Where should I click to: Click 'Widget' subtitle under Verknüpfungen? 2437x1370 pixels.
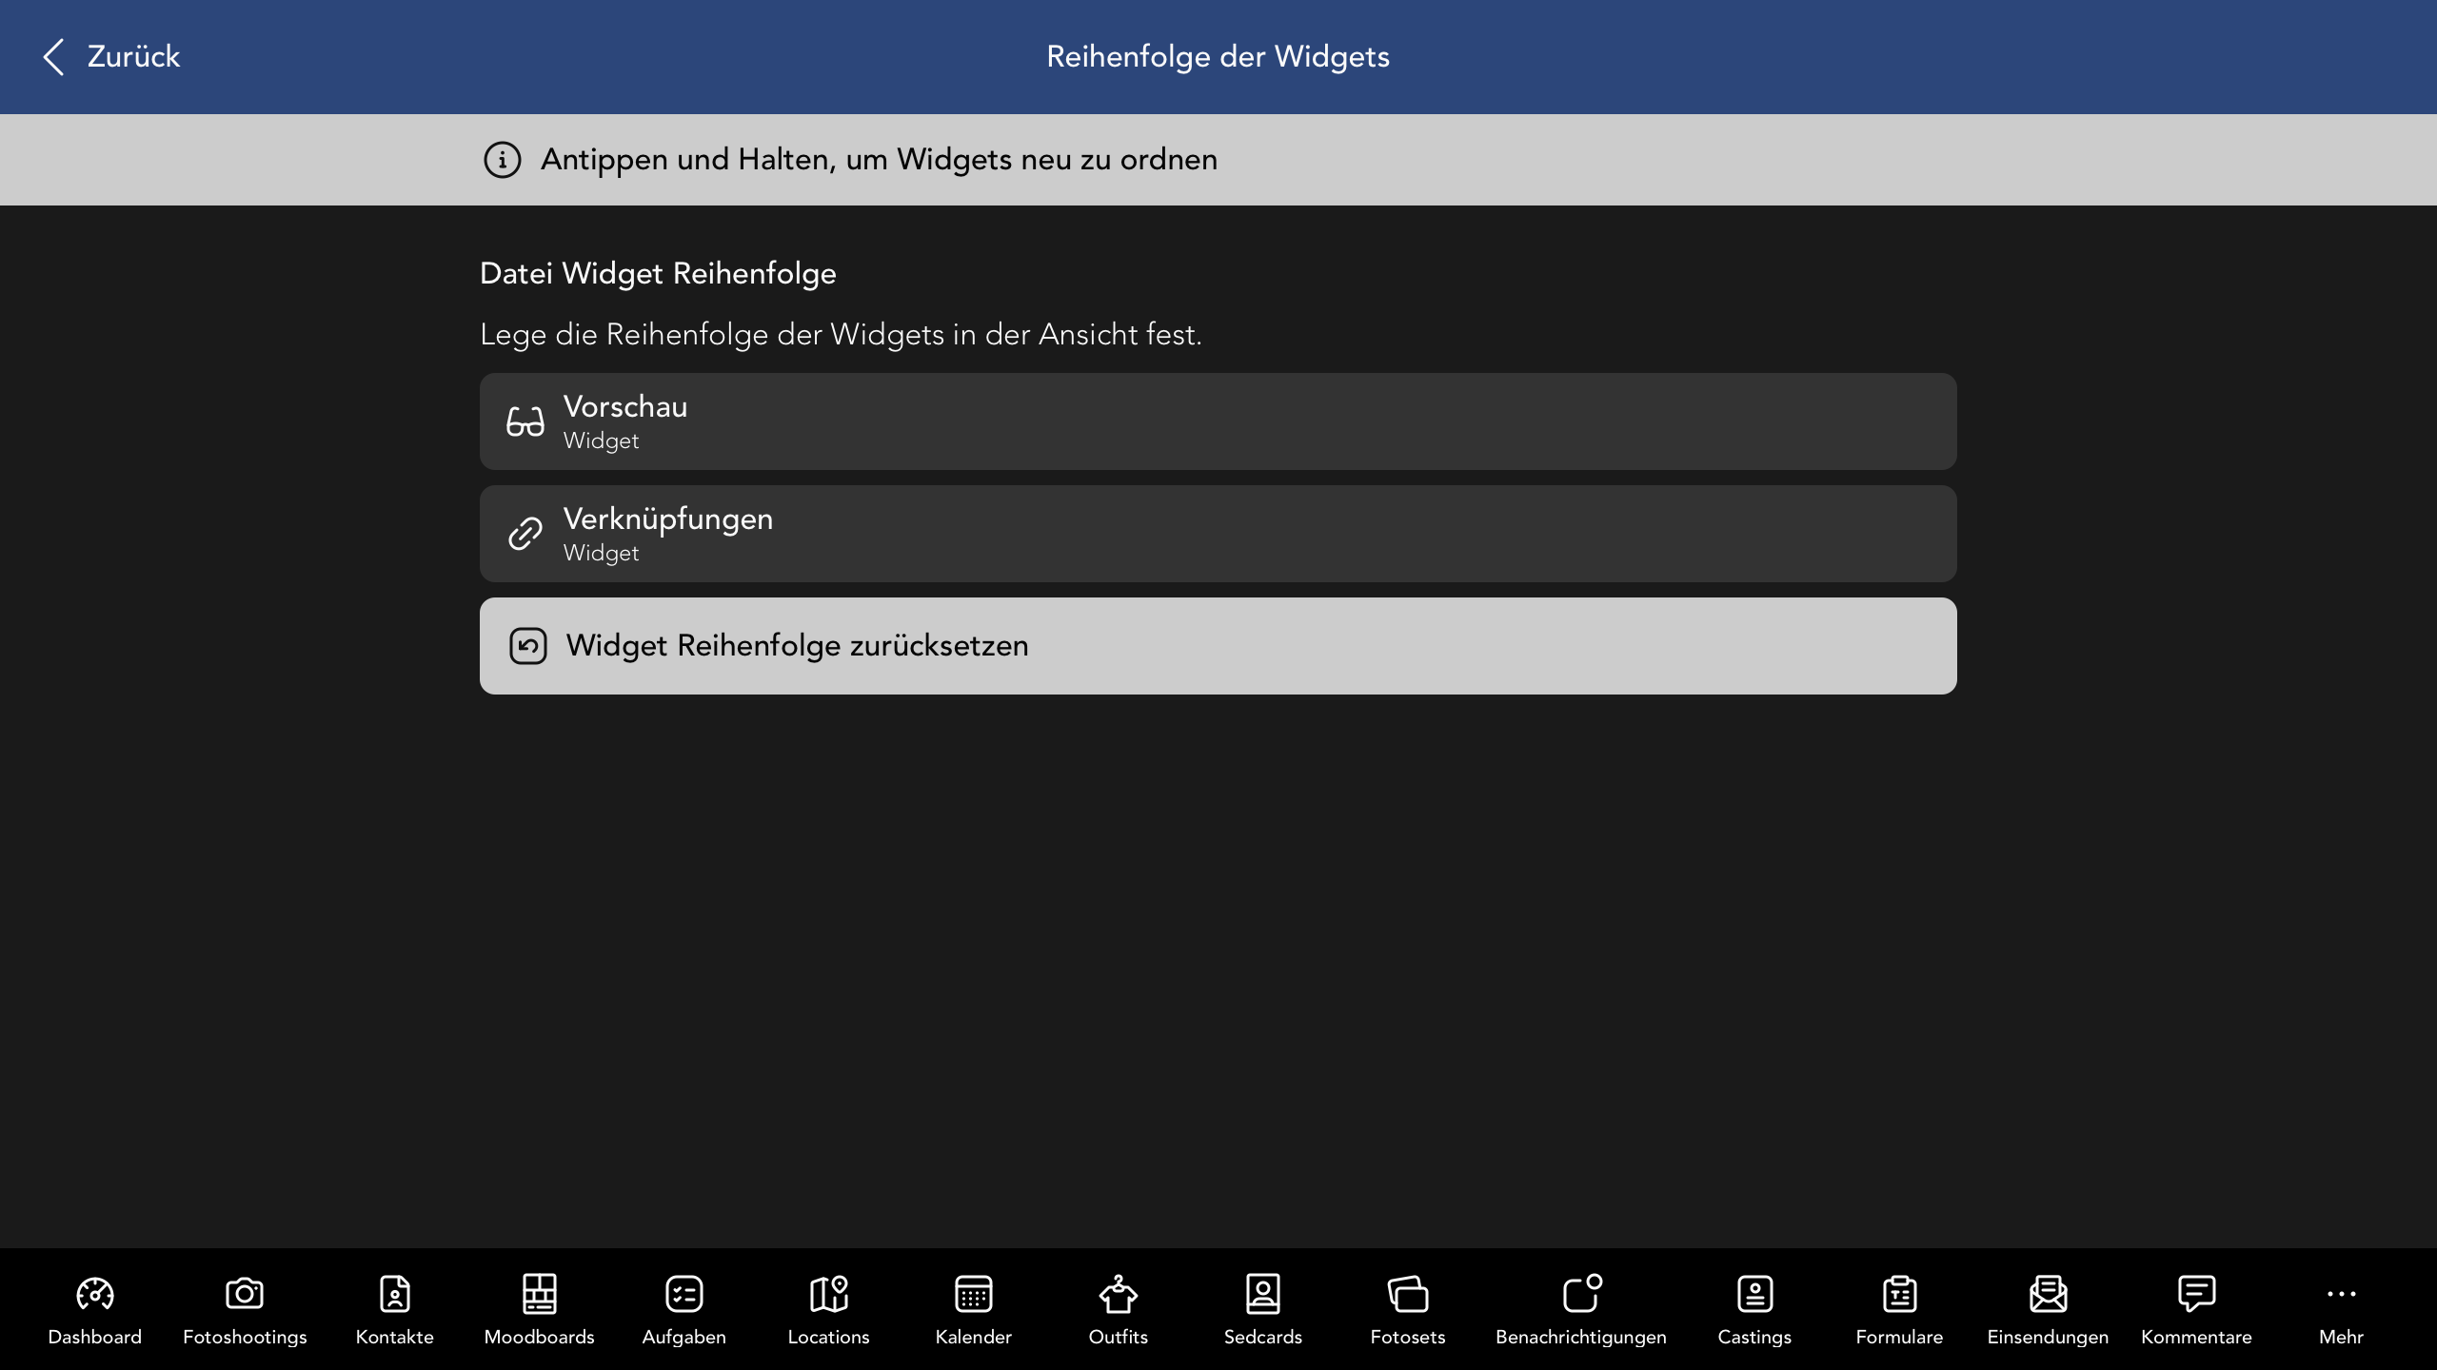tap(602, 554)
